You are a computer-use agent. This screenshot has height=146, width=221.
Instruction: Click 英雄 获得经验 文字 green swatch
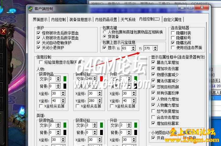[x=101, y=125]
